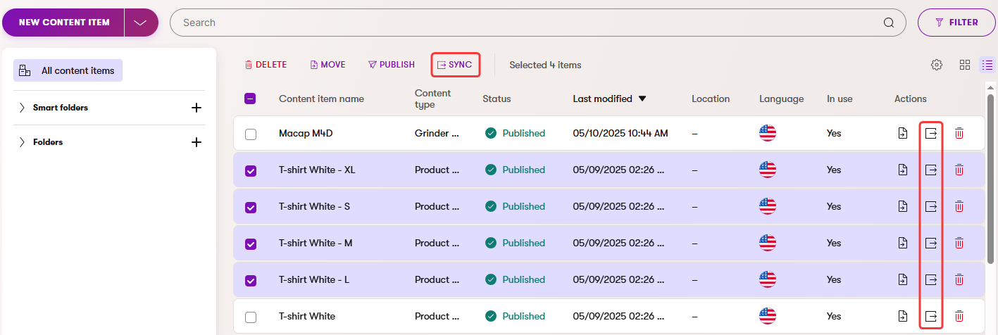
Task: Expand the Folders tree section
Action: (x=22, y=142)
